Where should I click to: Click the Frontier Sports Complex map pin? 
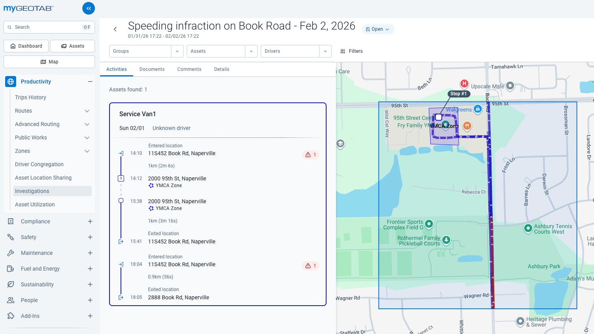coord(429,224)
